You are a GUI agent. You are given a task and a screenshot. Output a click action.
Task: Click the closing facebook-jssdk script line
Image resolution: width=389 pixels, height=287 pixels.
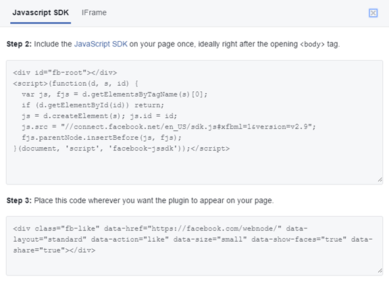pyautogui.click(x=122, y=149)
